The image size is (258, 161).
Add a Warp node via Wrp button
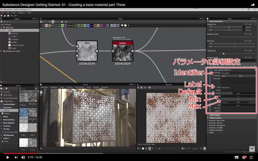point(107,26)
